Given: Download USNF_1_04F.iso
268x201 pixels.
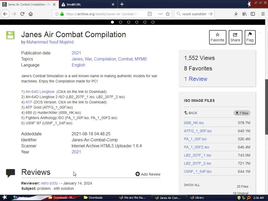Looking at the screenshot, I should [198, 172].
